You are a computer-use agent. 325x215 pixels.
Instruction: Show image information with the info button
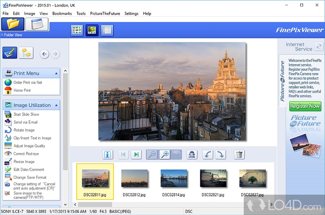(x=108, y=155)
